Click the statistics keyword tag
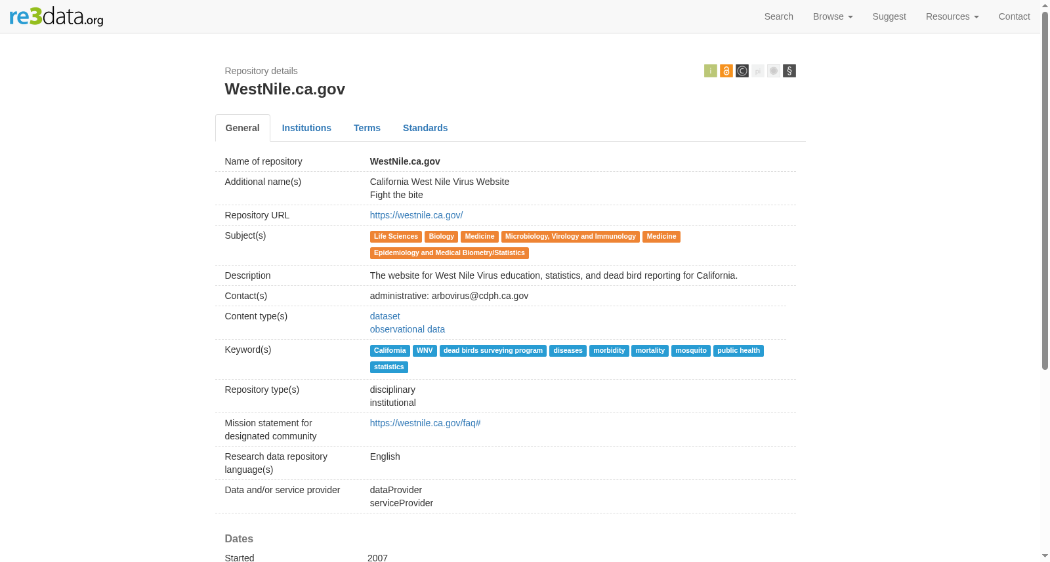The image size is (1050, 562). click(x=389, y=367)
